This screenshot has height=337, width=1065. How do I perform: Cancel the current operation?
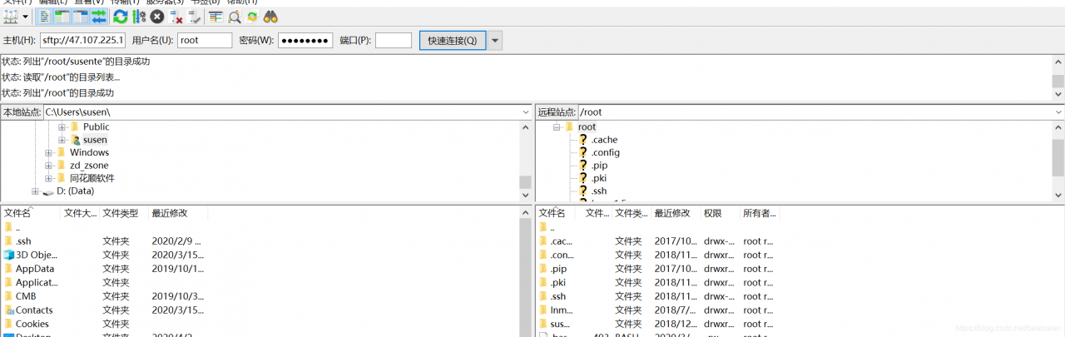tap(157, 16)
